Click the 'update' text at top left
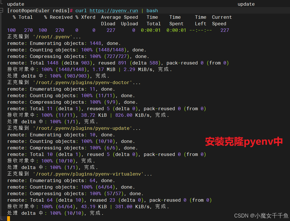 [16, 4]
